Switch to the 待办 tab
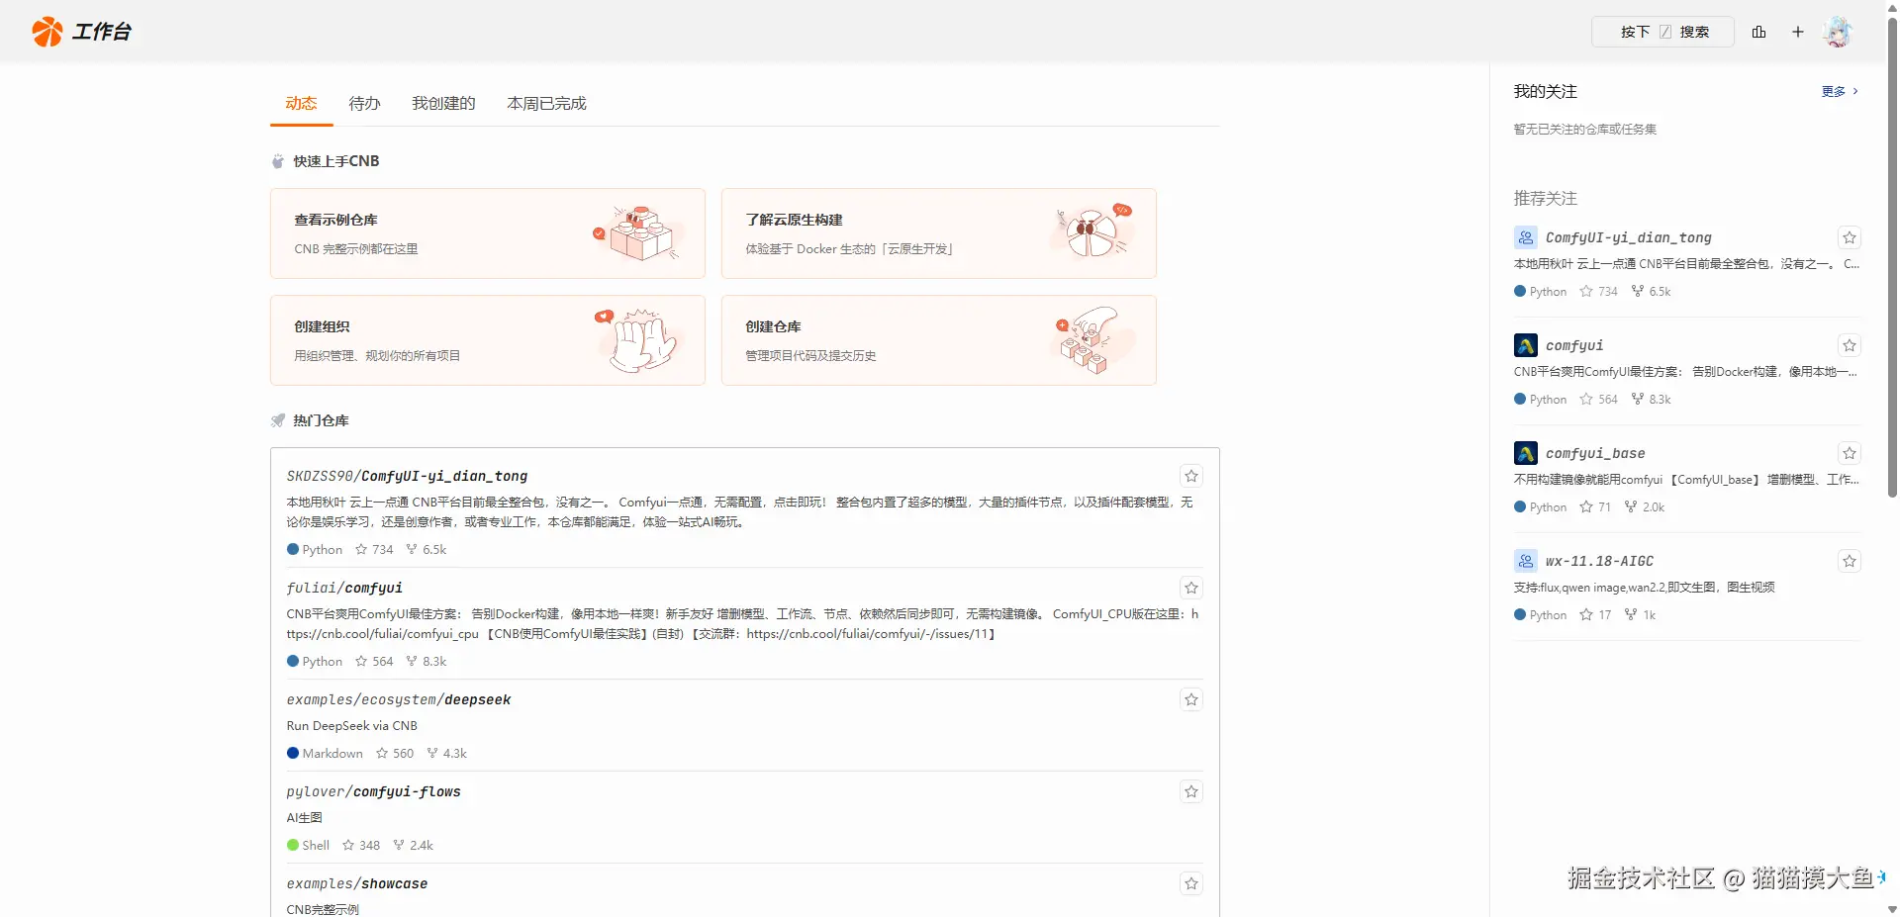Viewport: 1900px width, 917px height. click(365, 103)
